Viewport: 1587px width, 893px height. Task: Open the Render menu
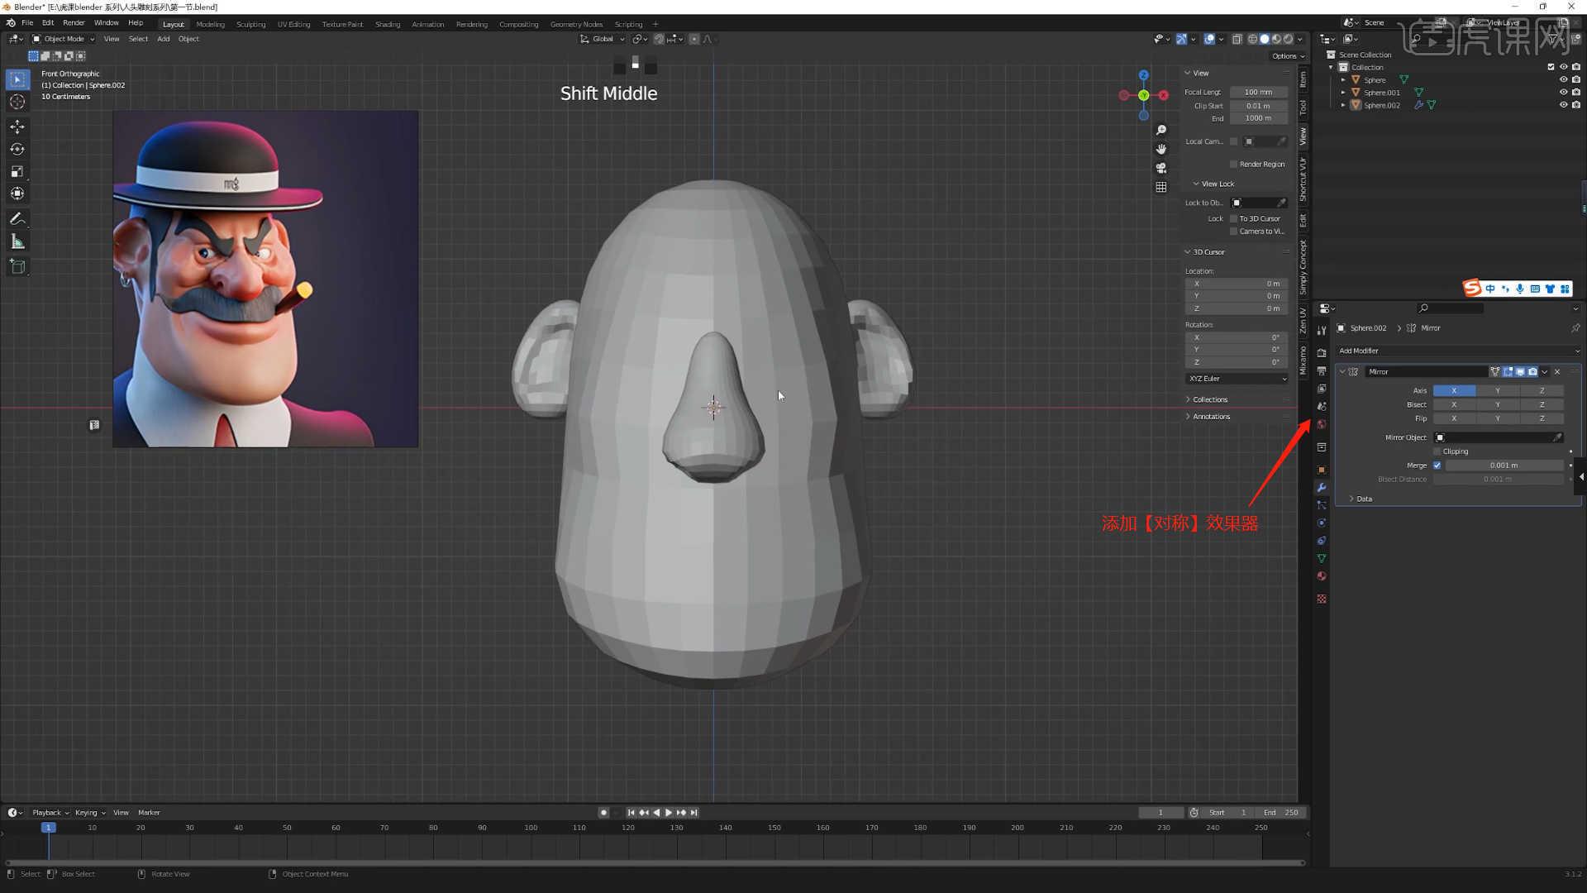click(x=74, y=22)
